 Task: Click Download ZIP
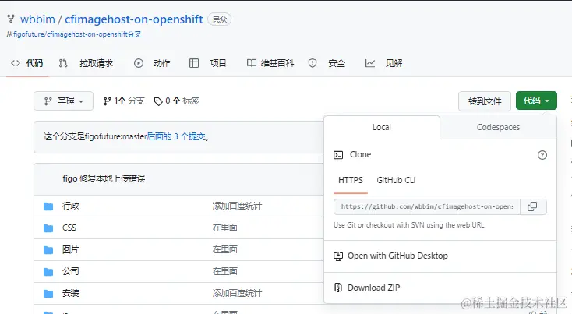(x=373, y=288)
